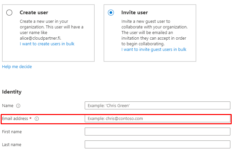Select the Invite user radio button
The height and width of the screenshot is (155, 234).
[x=111, y=13]
